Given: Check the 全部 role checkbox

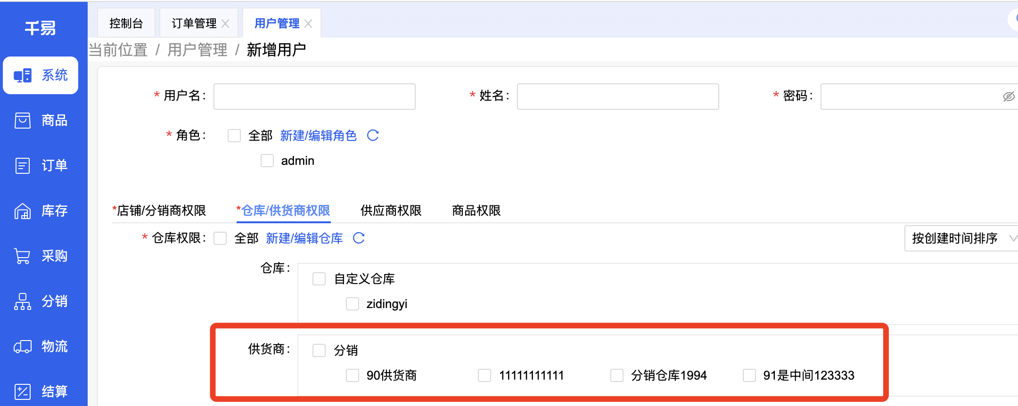Looking at the screenshot, I should coord(234,136).
